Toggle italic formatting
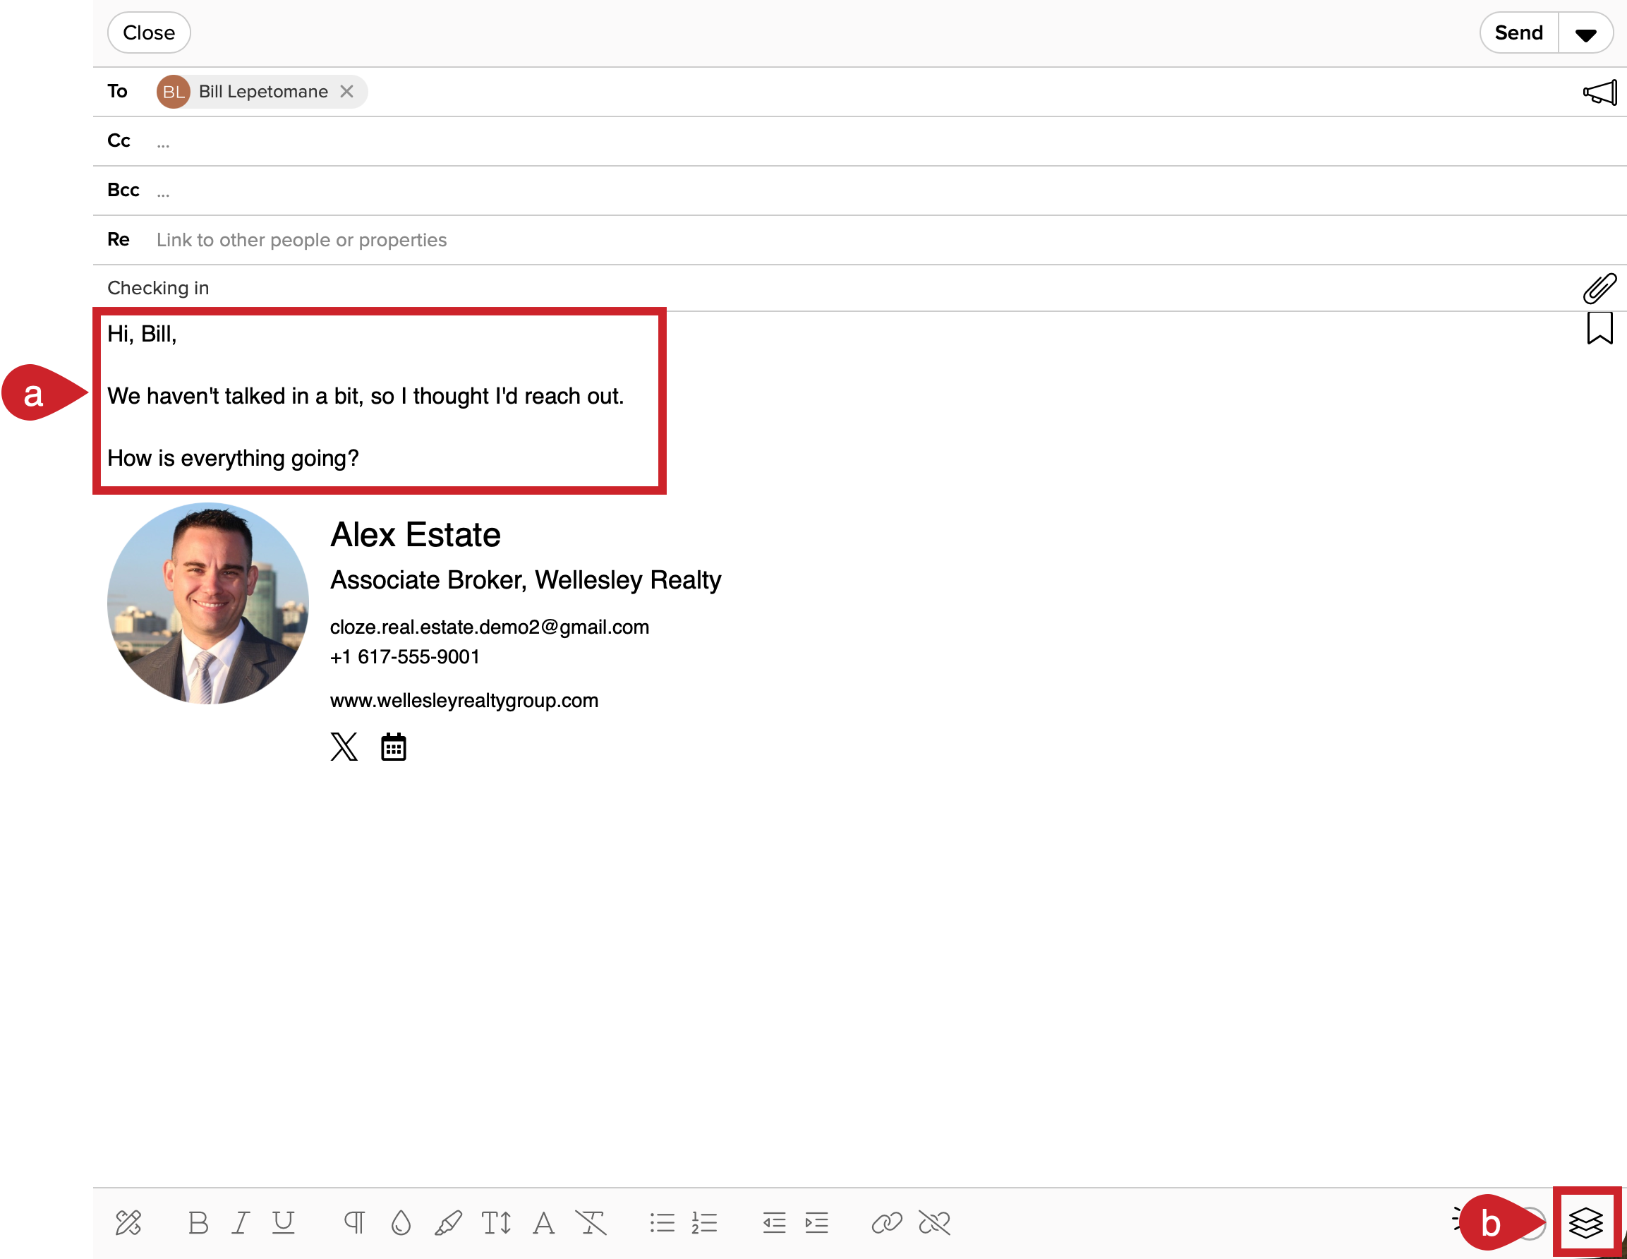The width and height of the screenshot is (1627, 1259). pos(240,1222)
